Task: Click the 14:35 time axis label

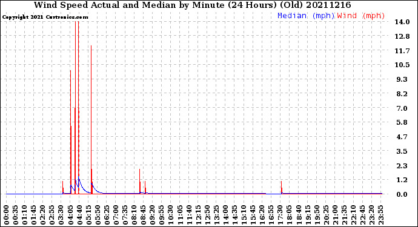Action: tap(234, 214)
